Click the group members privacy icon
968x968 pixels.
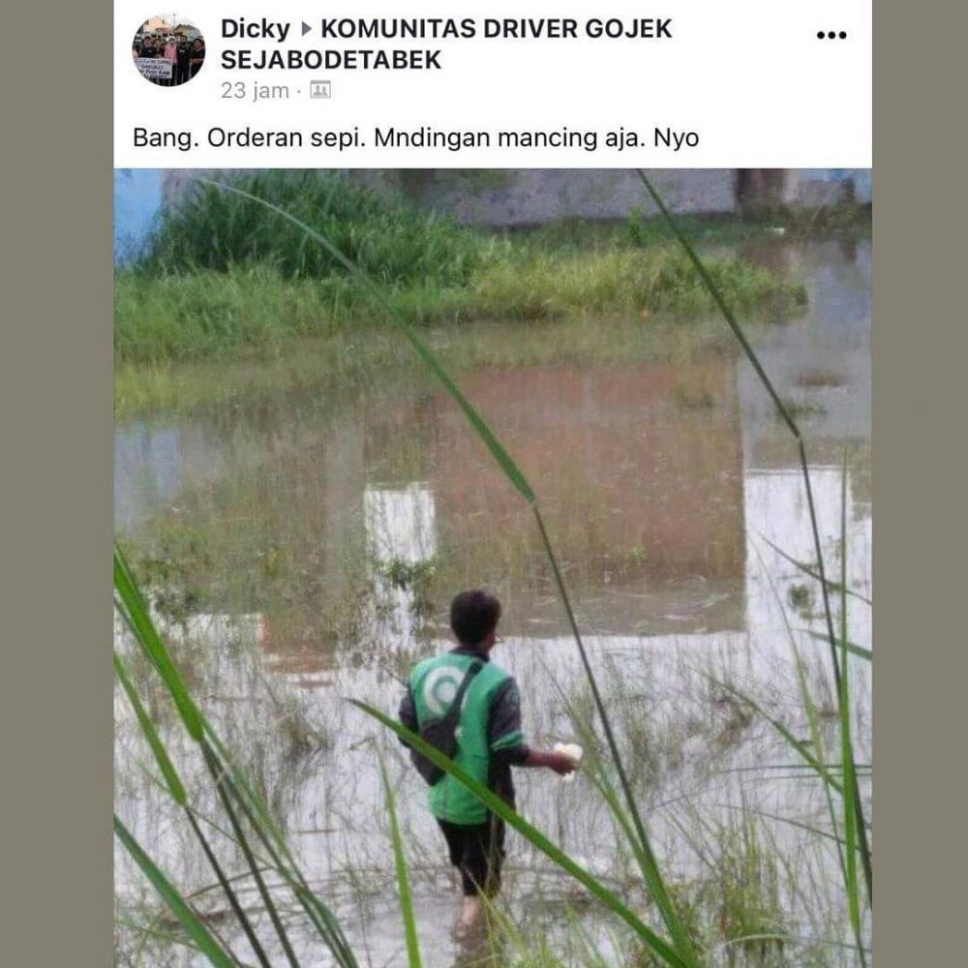[x=319, y=90]
